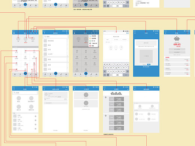
Task: Tap back arrow on piggy bank balance screen
Action: tap(166, 33)
